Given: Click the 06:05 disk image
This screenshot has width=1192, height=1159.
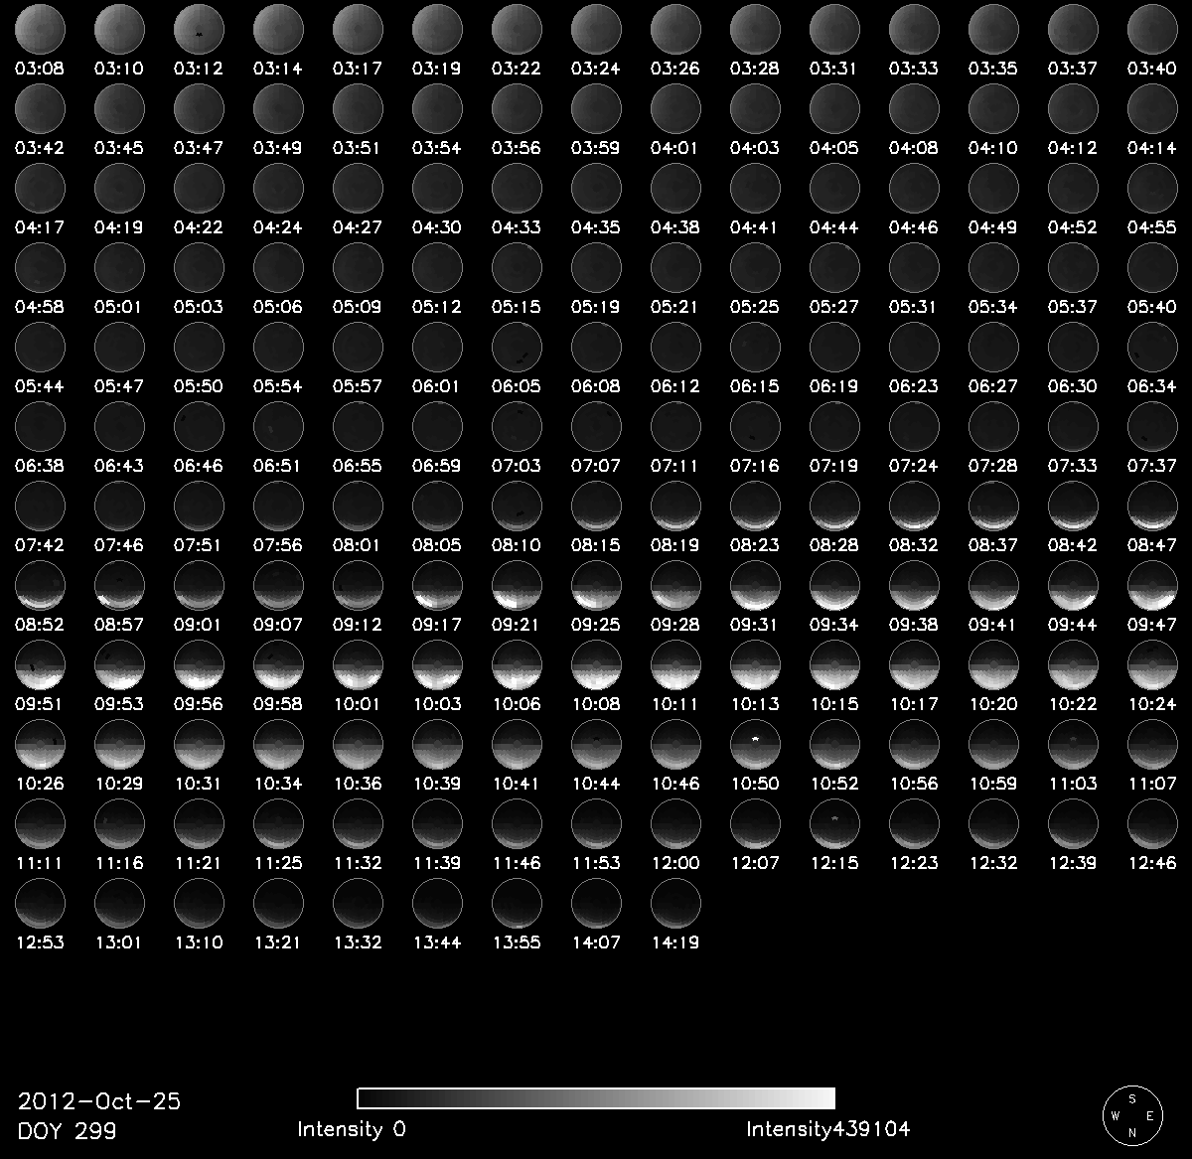Looking at the screenshot, I should (517, 347).
